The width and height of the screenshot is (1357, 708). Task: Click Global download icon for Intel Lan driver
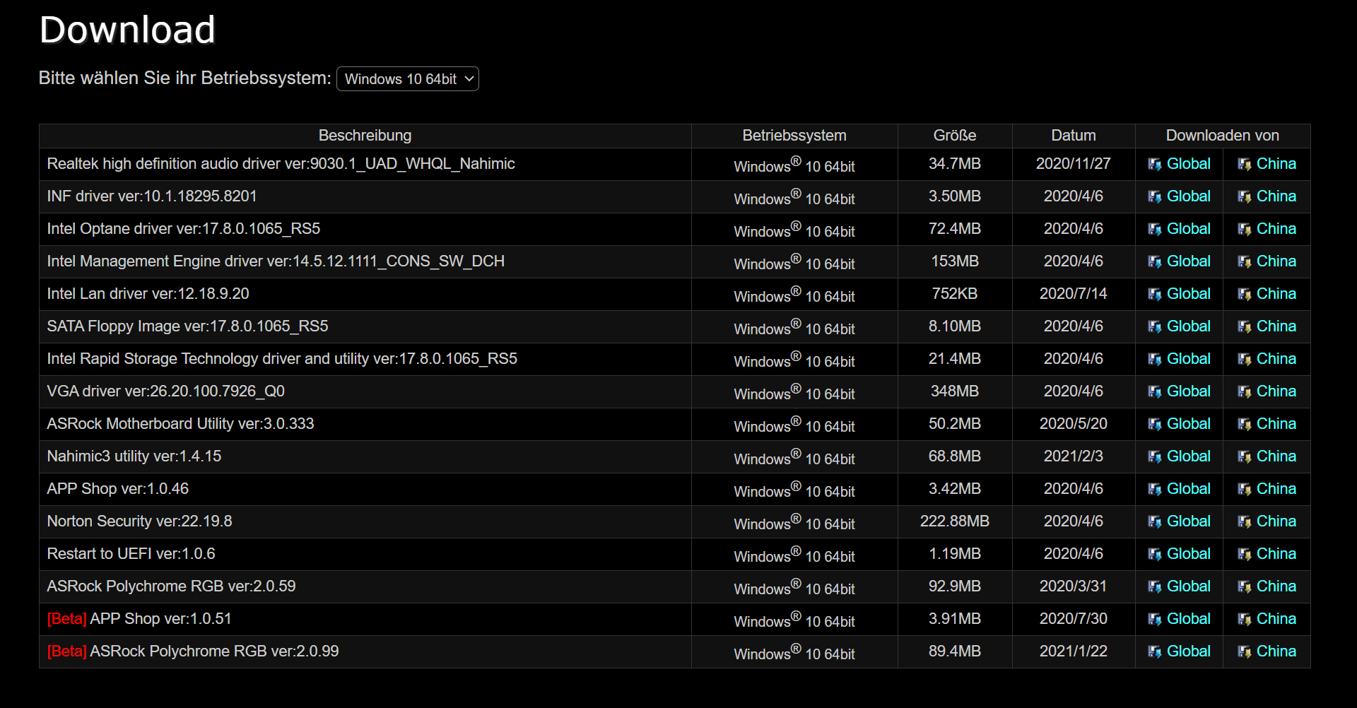click(1155, 295)
